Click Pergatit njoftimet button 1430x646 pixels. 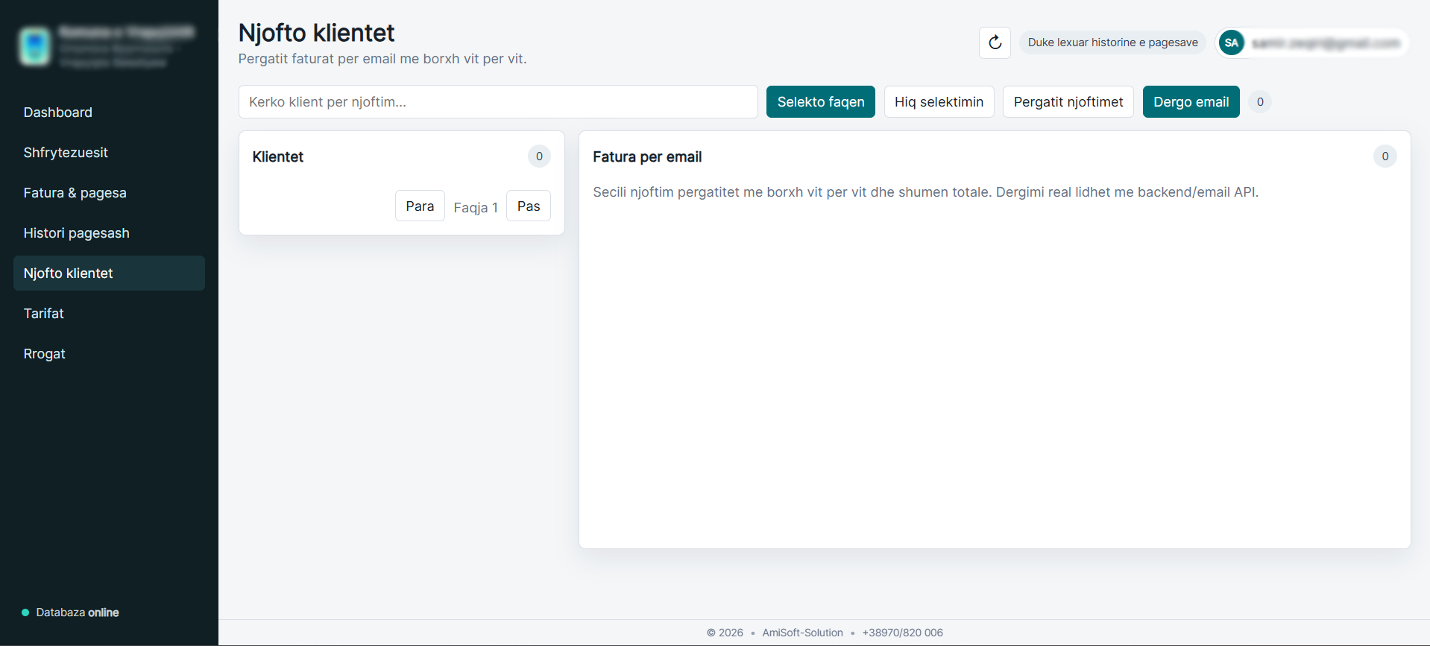(1068, 102)
